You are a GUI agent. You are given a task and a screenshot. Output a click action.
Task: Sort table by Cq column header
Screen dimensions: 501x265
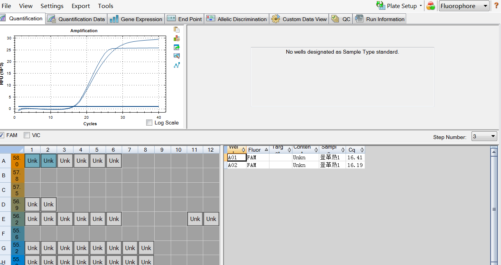pyautogui.click(x=355, y=150)
